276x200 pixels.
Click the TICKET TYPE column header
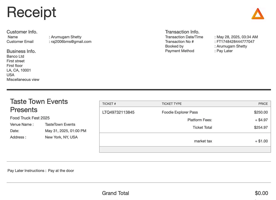[x=171, y=104]
